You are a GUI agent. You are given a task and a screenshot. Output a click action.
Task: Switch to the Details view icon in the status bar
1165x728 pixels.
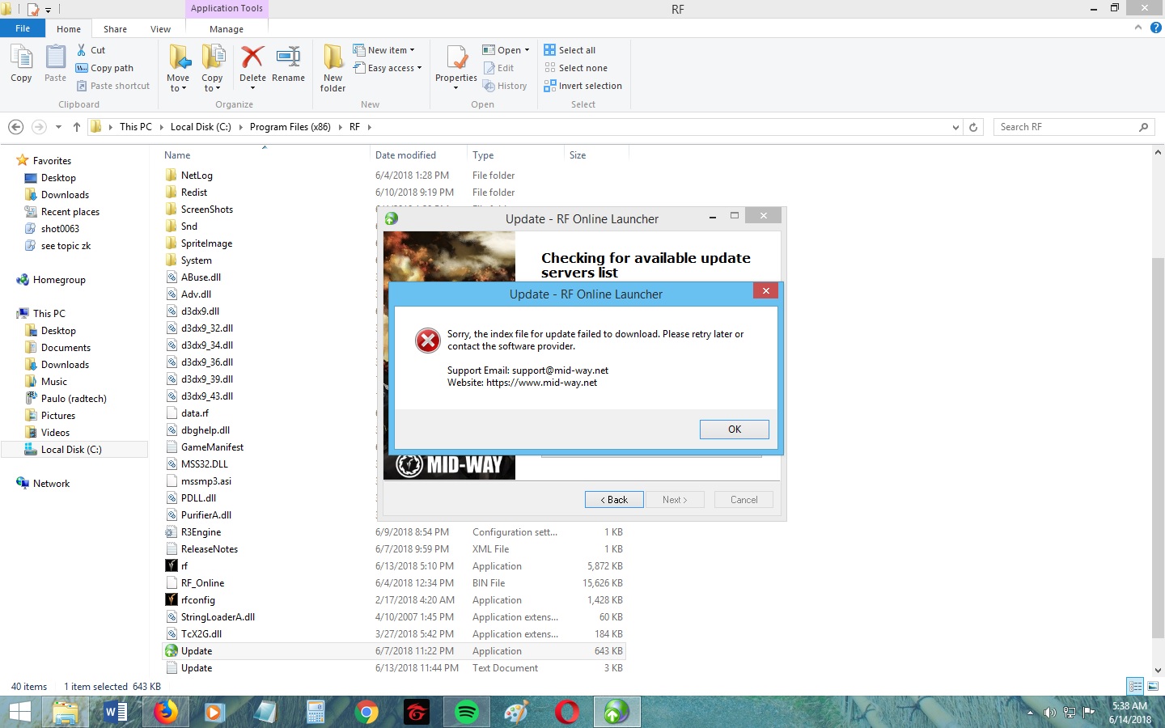(1135, 686)
